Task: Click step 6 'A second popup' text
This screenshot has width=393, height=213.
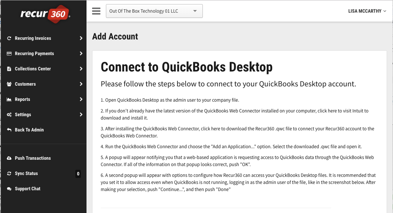Action: click(x=238, y=182)
